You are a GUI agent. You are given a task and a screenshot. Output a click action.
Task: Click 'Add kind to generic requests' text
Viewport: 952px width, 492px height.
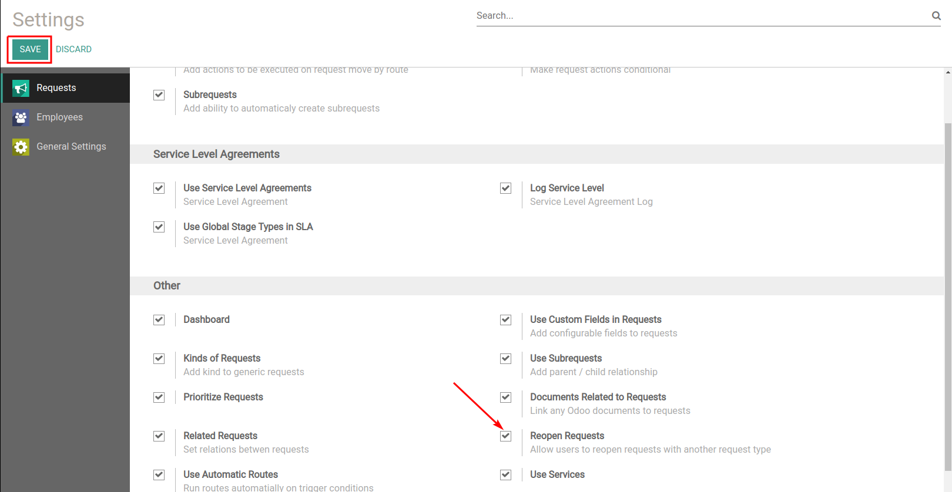pos(244,372)
